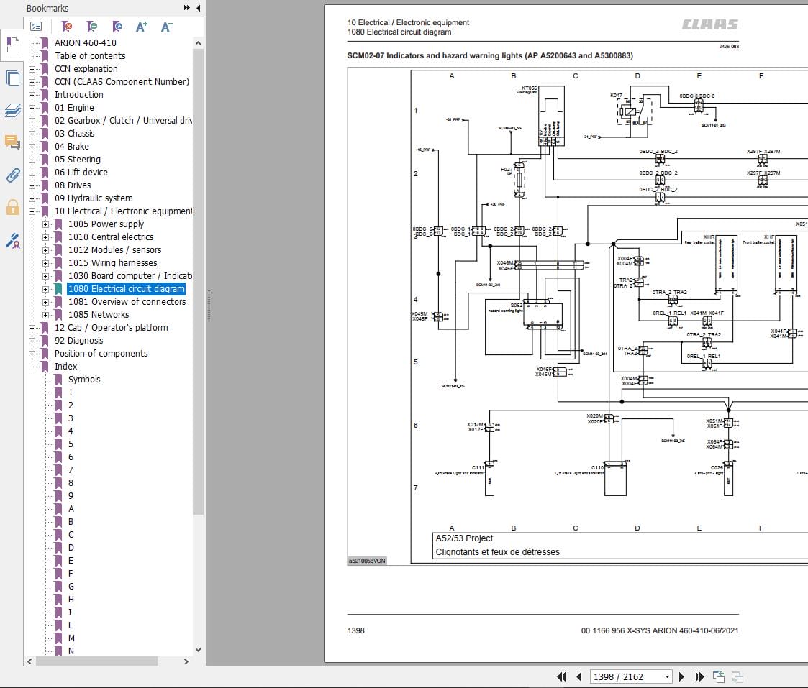Open the page number dropdown arrow
808x688 pixels.
coord(667,676)
